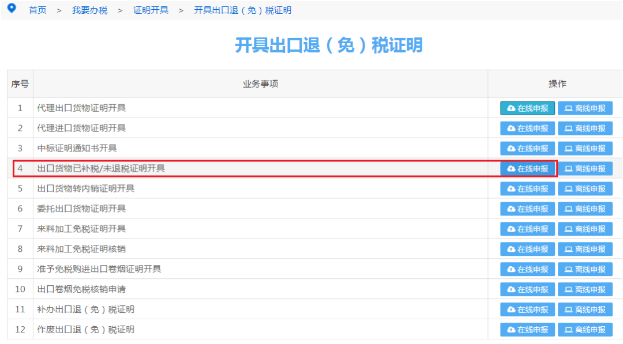Viewport: 623px width, 344px height.
Task: Click 离线申报 for 出口货物已补税/未退税证明开具
Action: (586, 169)
